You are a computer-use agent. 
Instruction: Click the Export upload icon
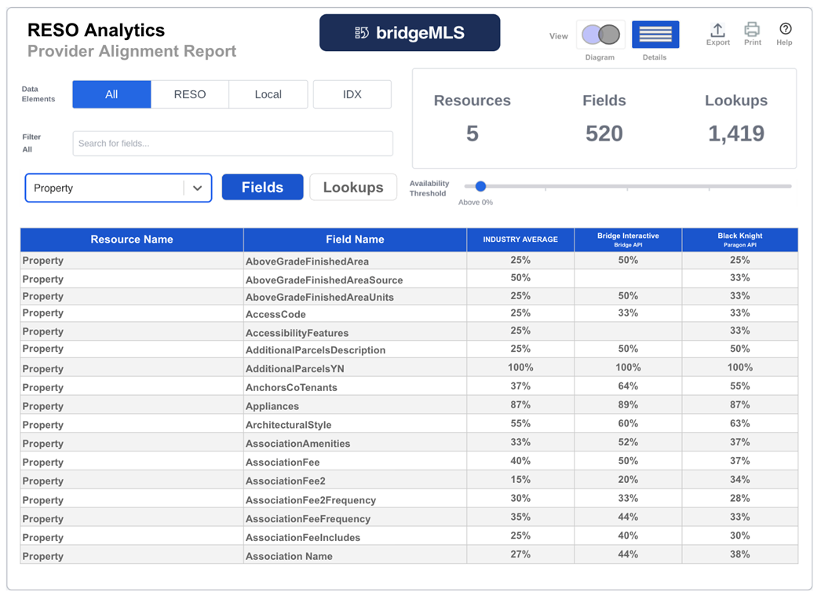click(x=718, y=30)
